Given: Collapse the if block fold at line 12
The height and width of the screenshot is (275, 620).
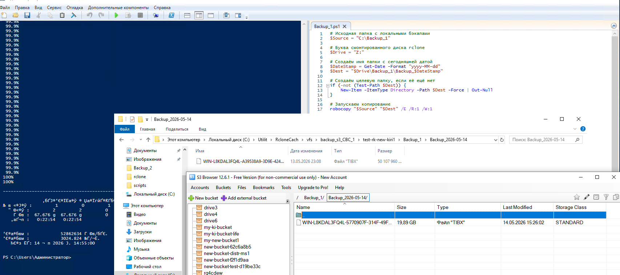Looking at the screenshot, I should click(328, 86).
